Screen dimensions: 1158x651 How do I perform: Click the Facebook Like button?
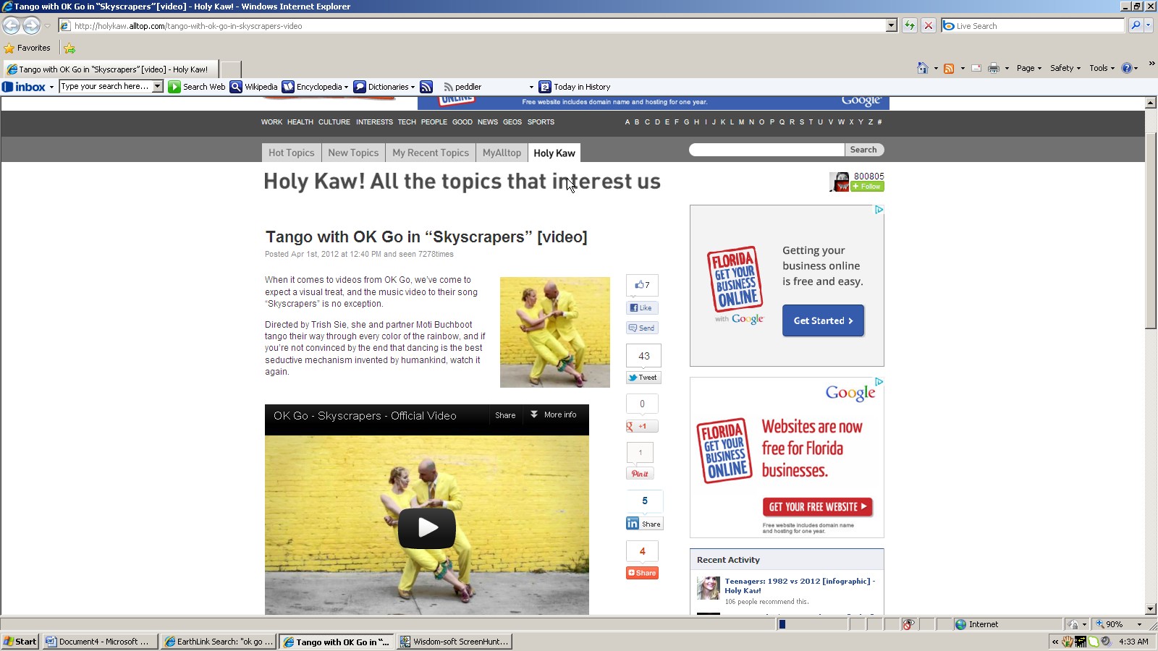pos(642,307)
